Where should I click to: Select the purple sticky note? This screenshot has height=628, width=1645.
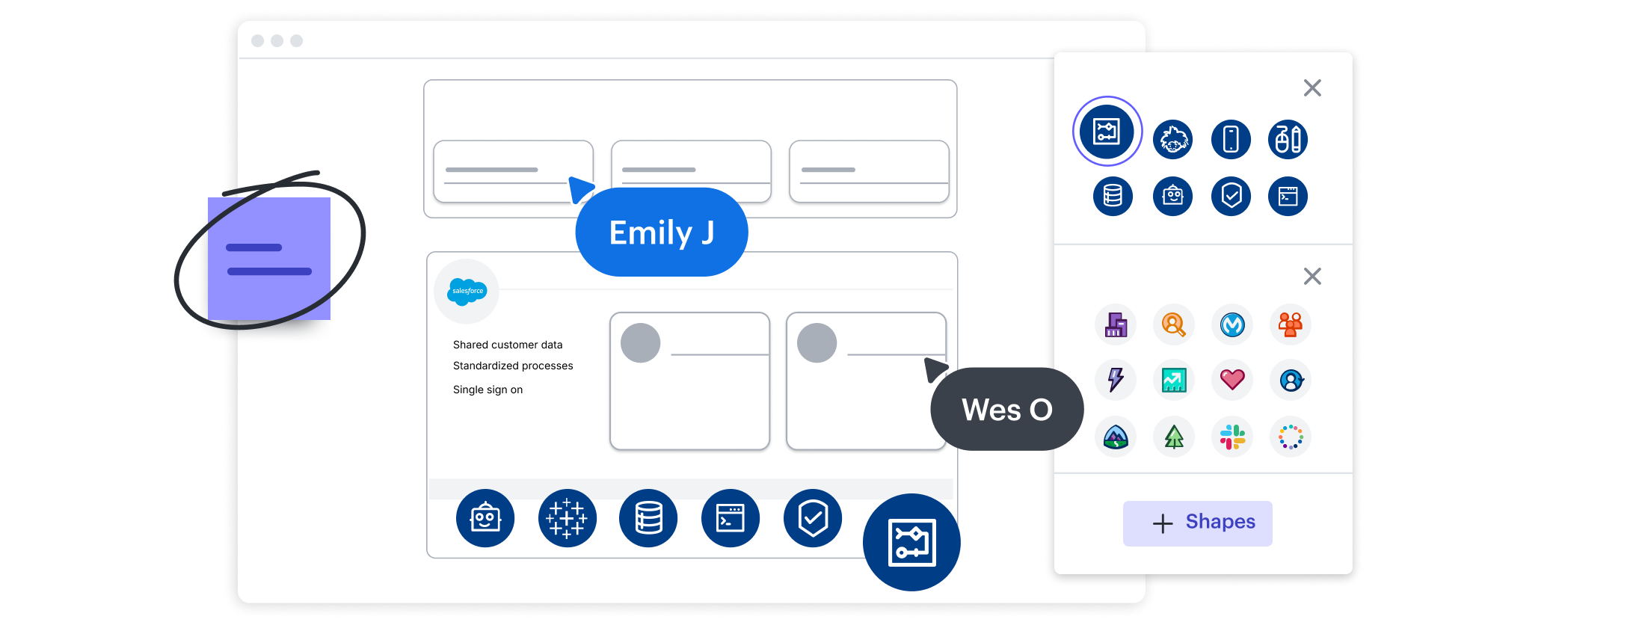[269, 259]
